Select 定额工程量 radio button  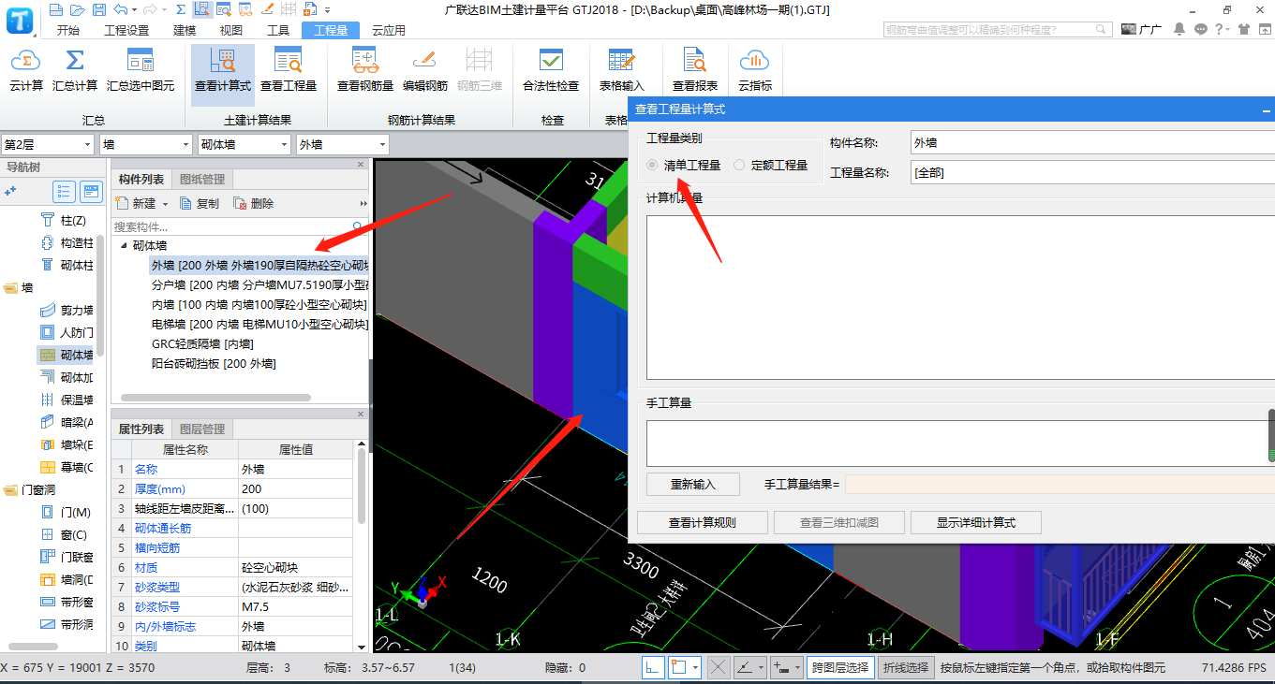tap(739, 165)
